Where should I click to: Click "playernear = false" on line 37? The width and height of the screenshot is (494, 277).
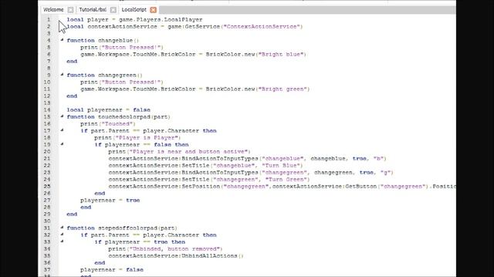click(112, 270)
